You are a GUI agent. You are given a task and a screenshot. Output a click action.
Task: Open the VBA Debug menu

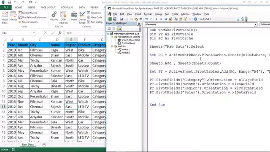(x=158, y=14)
